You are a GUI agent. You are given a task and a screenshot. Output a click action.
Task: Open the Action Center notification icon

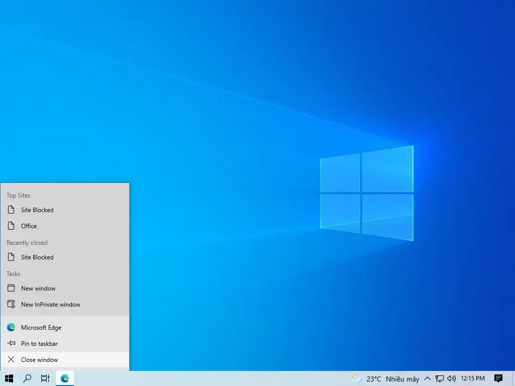[498, 378]
